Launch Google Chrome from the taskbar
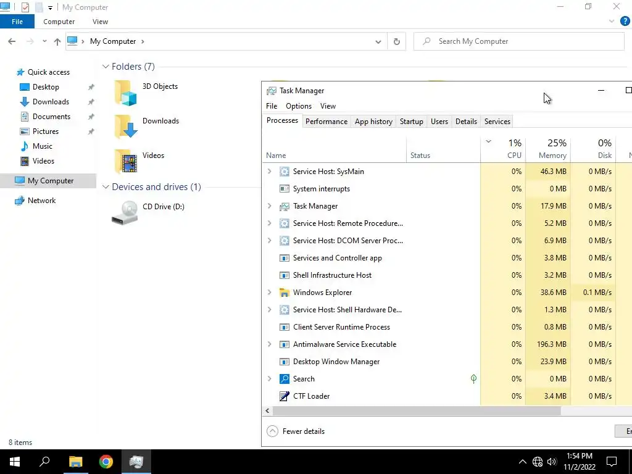632x474 pixels. [x=106, y=462]
